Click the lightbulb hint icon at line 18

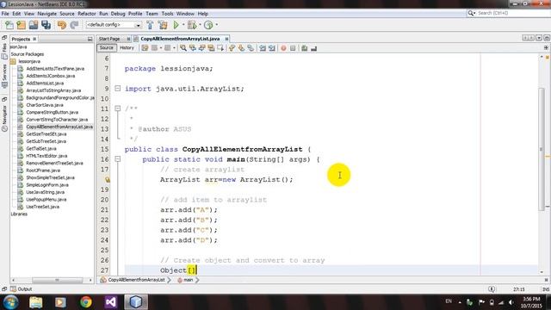click(108, 180)
